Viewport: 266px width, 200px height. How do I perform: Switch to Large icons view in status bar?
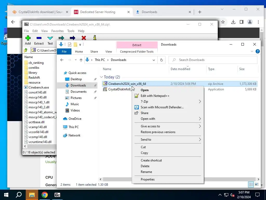257,184
